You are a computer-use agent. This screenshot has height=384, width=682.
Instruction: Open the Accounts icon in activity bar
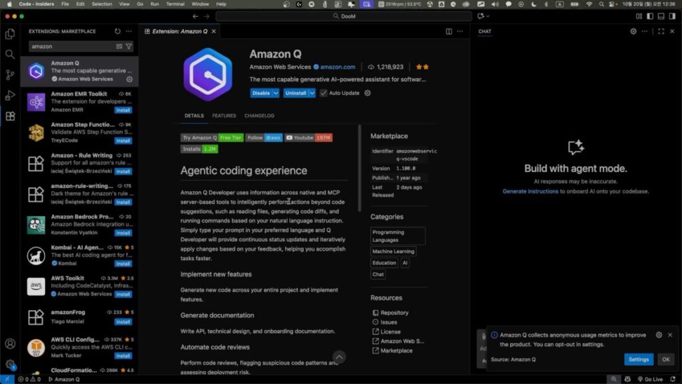point(10,344)
